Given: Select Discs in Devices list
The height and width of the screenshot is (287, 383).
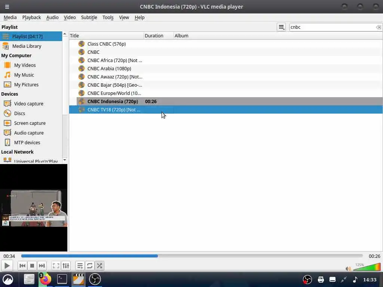Looking at the screenshot, I should click(x=31, y=114).
